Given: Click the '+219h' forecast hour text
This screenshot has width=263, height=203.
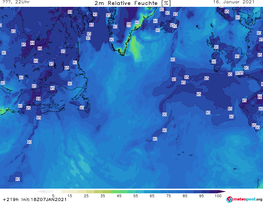Looking at the screenshot, I should point(11,199).
